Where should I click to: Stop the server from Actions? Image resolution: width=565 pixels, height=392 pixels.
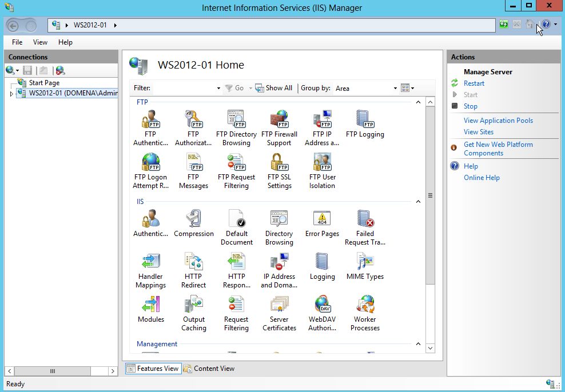(470, 106)
